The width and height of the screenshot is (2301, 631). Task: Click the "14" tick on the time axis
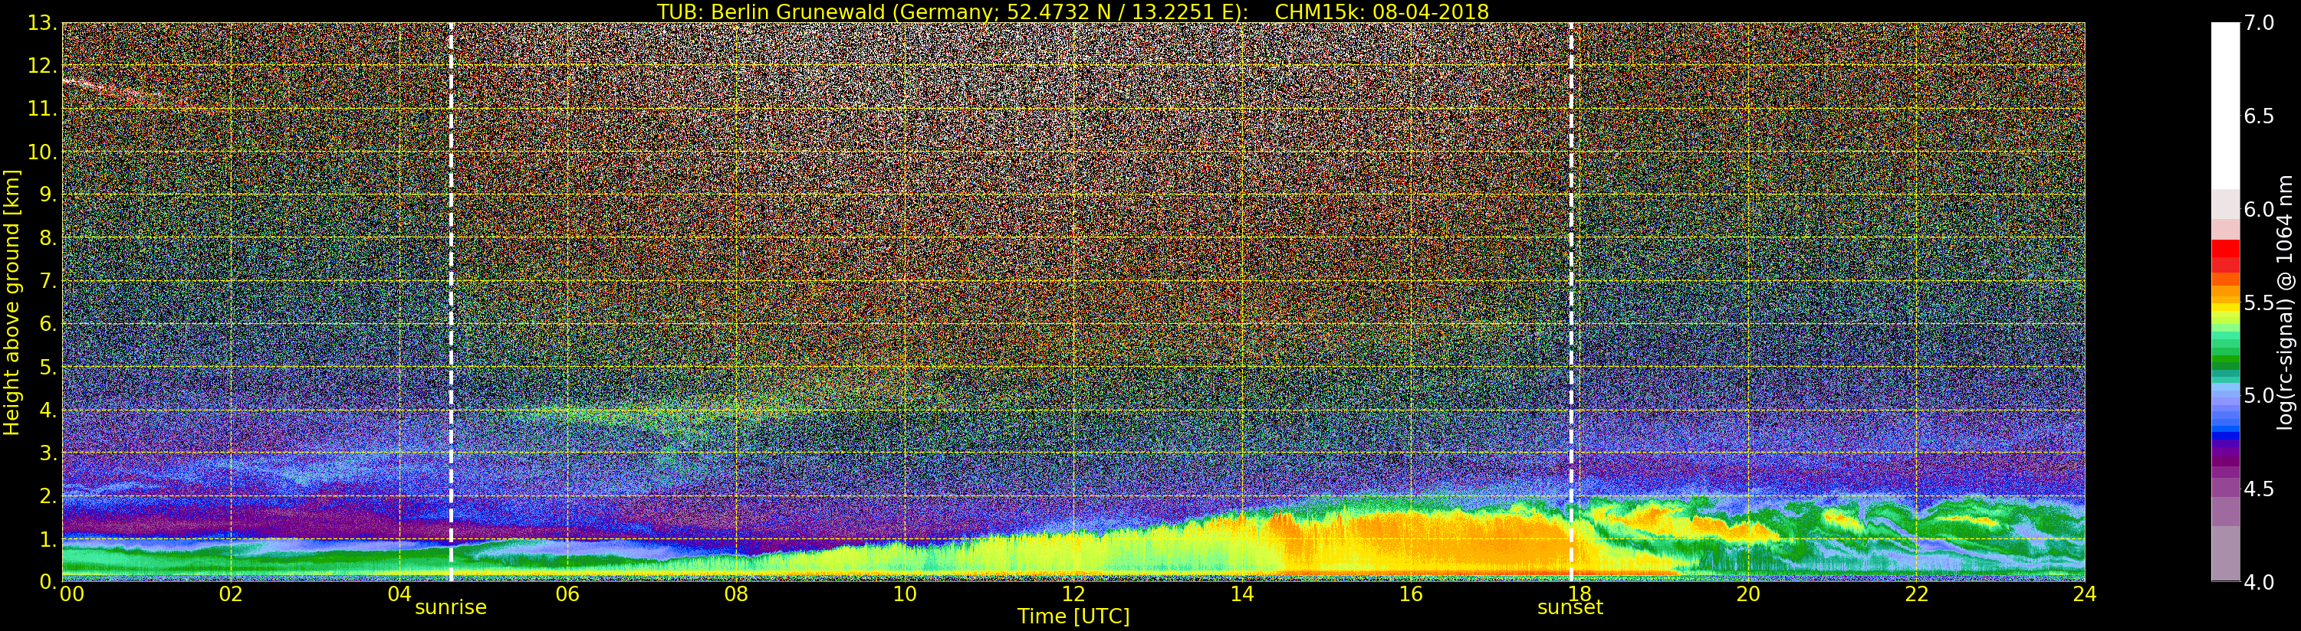[1241, 593]
